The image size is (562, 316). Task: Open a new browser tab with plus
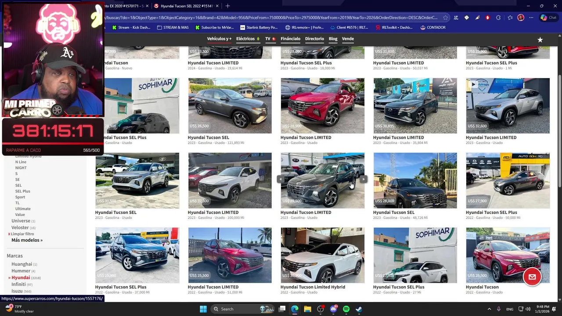[x=227, y=6]
